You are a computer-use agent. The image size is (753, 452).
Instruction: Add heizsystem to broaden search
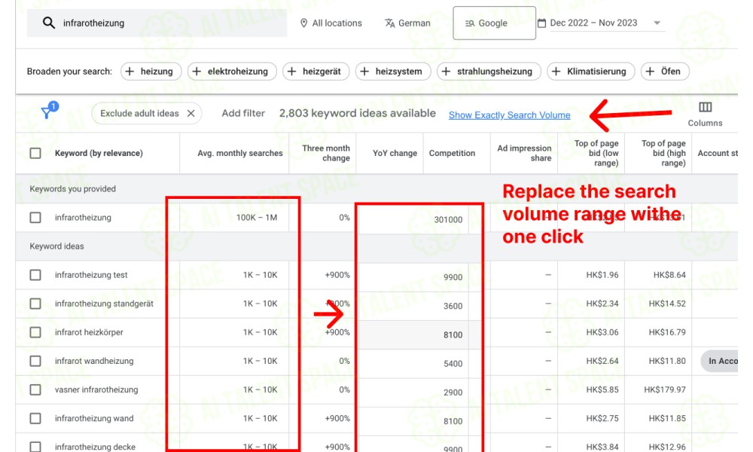[x=393, y=72]
